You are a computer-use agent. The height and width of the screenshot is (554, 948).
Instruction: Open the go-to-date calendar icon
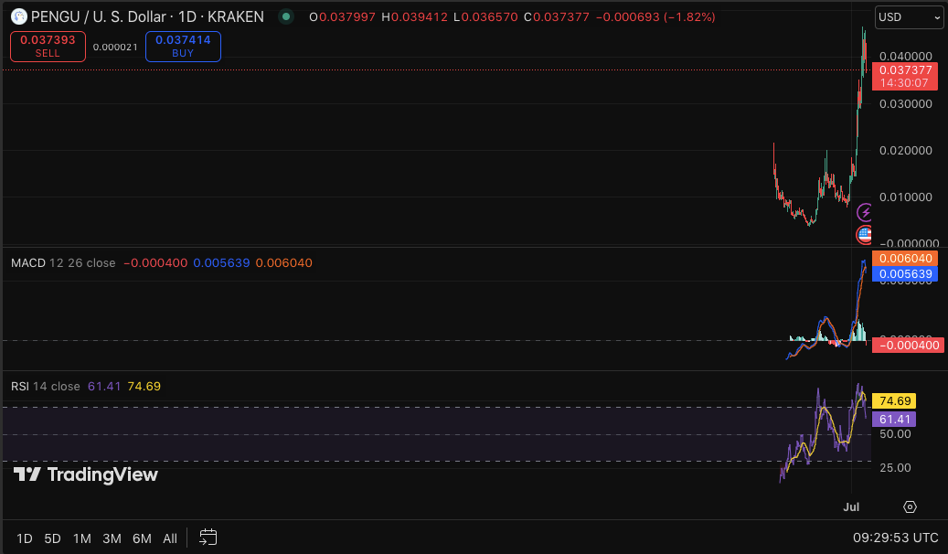point(208,537)
